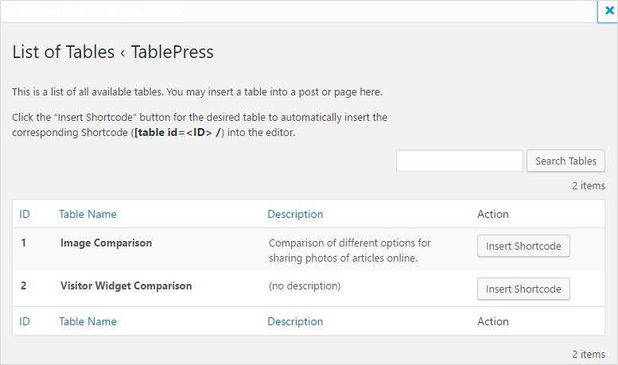Click the "2 items" count above the table

(589, 185)
